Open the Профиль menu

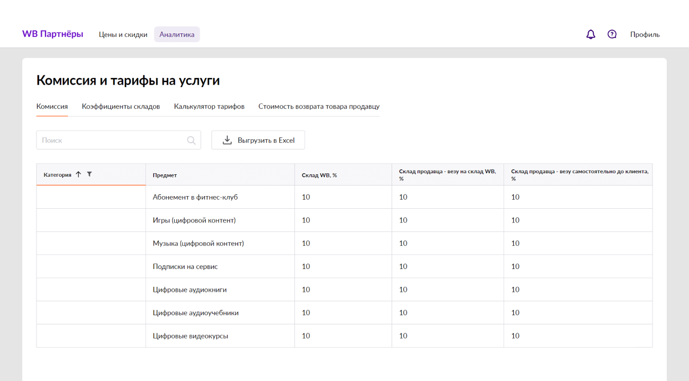coord(645,34)
